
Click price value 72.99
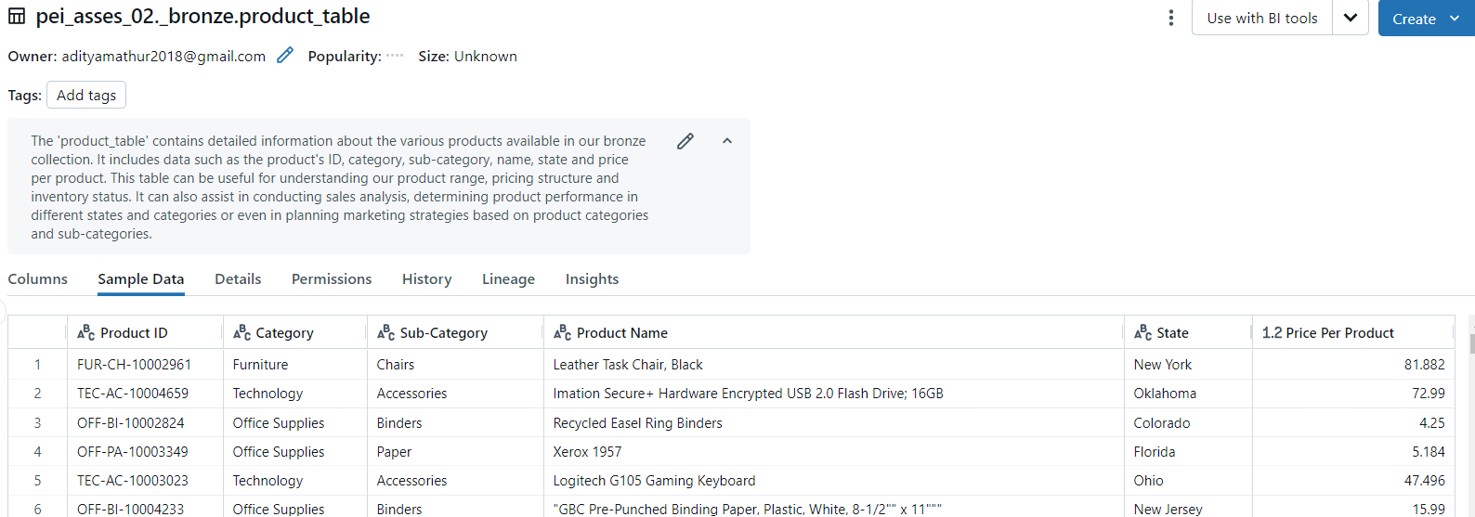tap(1429, 394)
